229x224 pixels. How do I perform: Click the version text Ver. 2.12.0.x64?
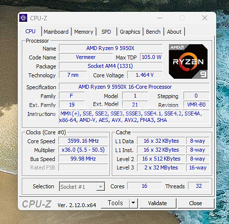77,205
